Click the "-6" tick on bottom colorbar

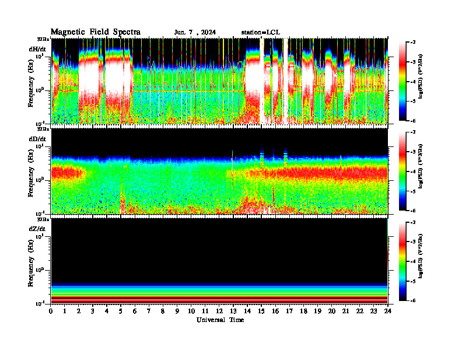coord(413,301)
